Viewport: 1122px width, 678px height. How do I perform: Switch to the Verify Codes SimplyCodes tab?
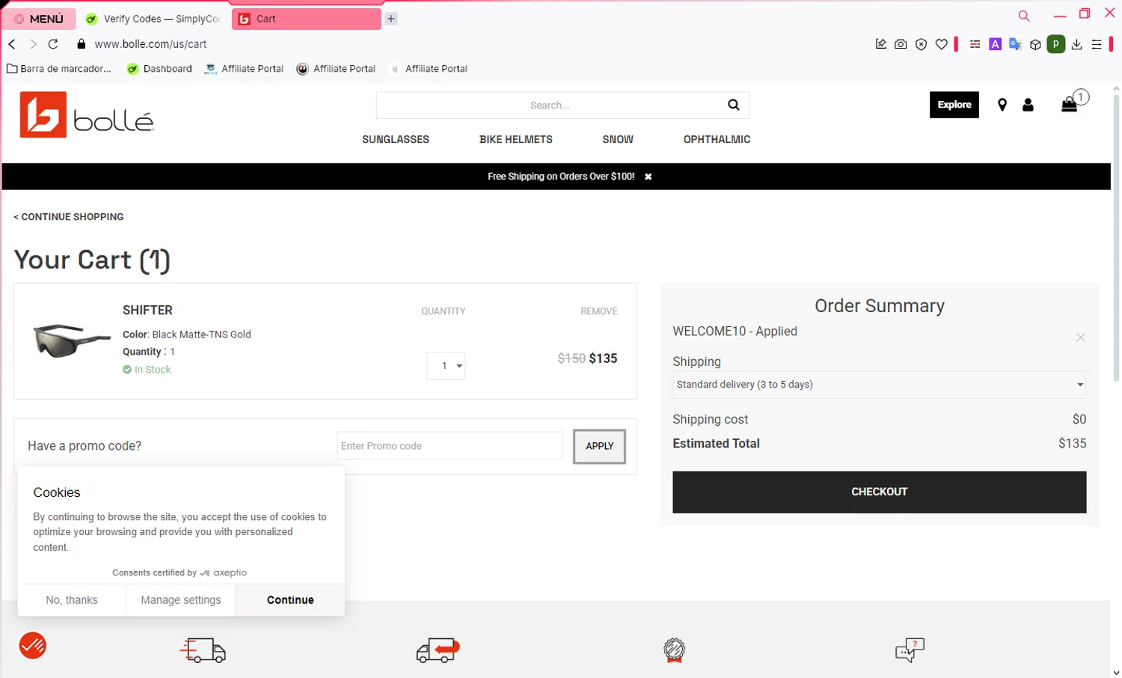[154, 19]
